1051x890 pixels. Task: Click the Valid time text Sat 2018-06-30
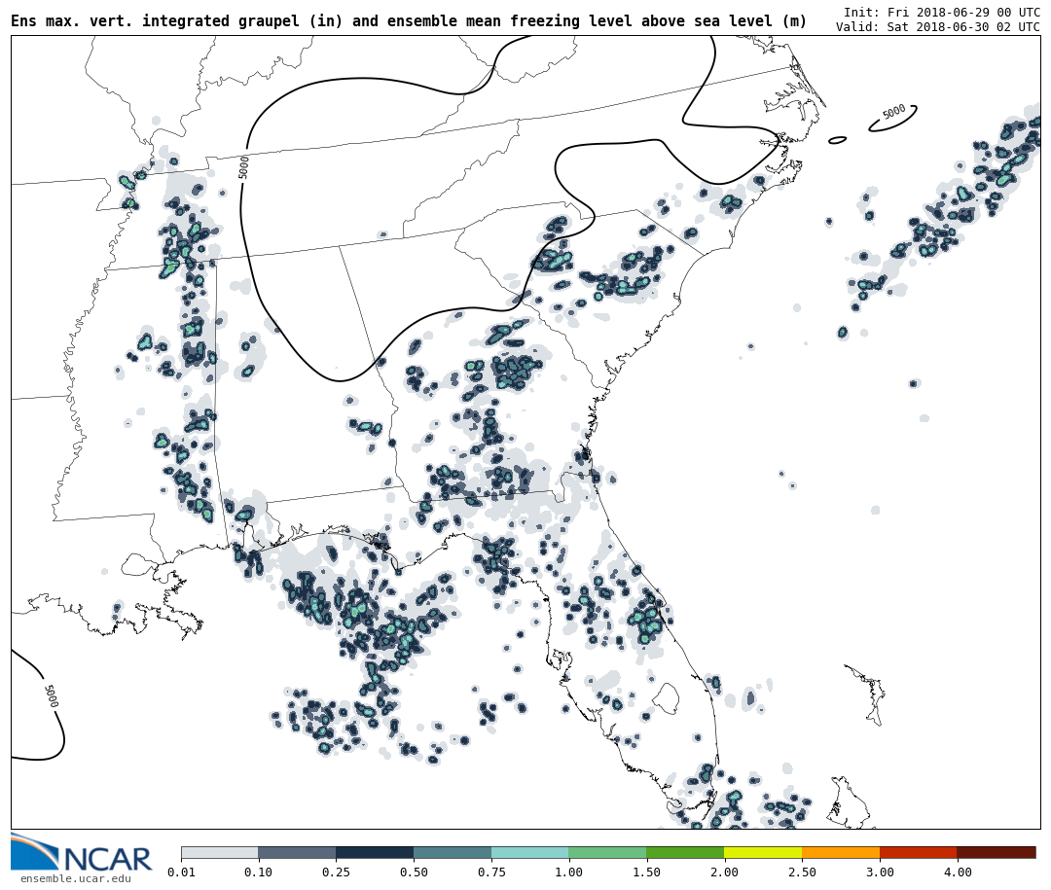tap(937, 27)
